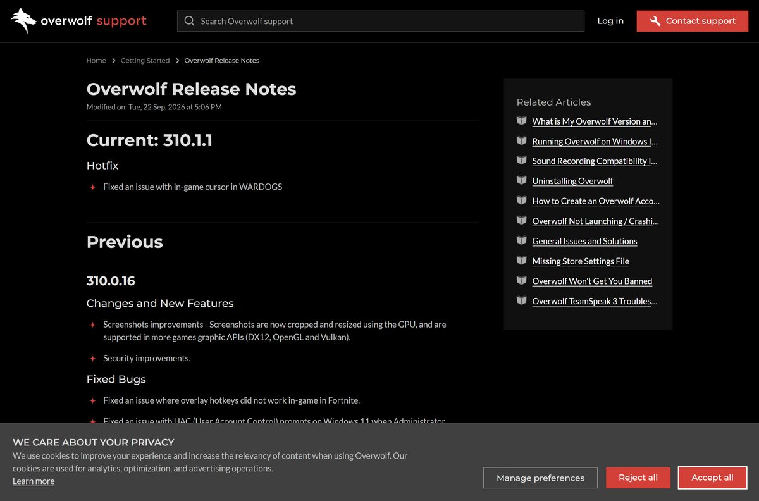This screenshot has height=501, width=759.
Task: Click the Screenshots improvements bullet text
Action: coord(275,331)
